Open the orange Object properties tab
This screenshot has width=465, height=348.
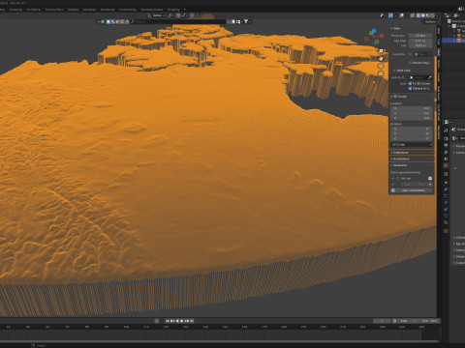coord(446,183)
